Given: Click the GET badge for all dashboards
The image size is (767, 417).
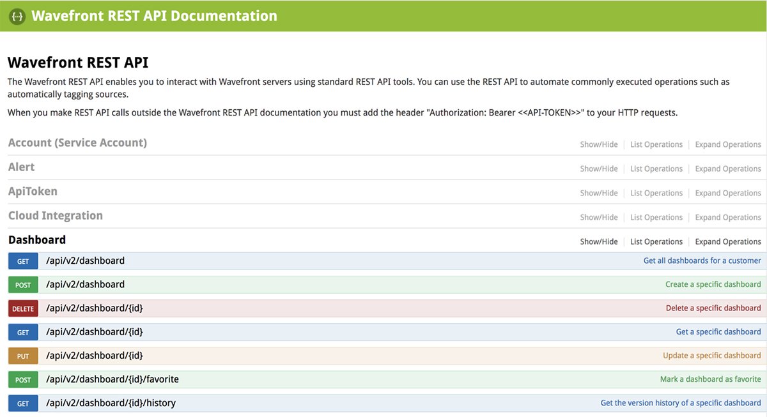Looking at the screenshot, I should pyautogui.click(x=23, y=261).
